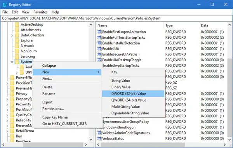Image resolution: width=233 pixels, height=148 pixels.
Task: Click the EnableFirstLogonAnimation DWORD icon
Action: coord(99,32)
